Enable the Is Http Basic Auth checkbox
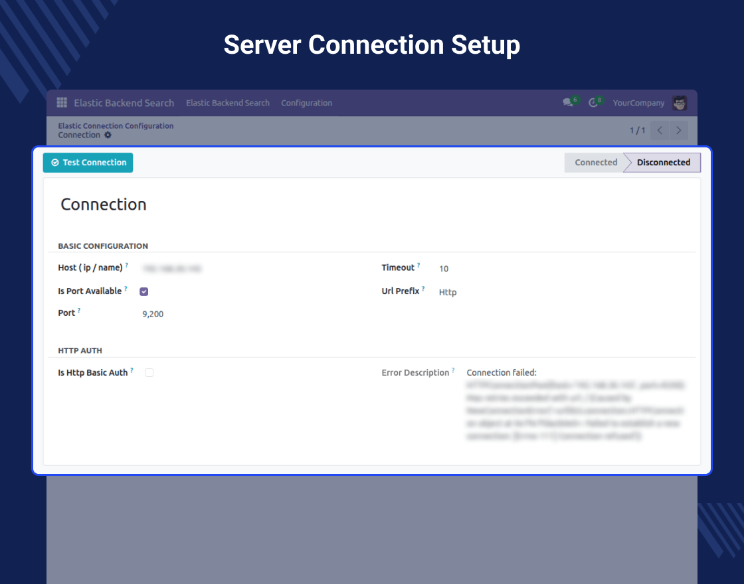 pos(149,373)
